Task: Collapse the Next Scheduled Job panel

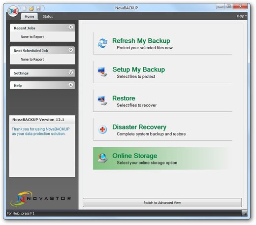Action: click(70, 50)
